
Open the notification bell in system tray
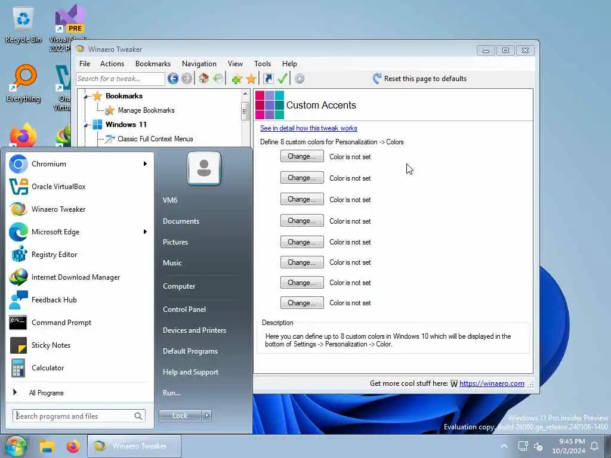pyautogui.click(x=595, y=446)
